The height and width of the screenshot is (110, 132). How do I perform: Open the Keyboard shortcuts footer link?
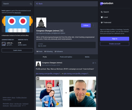coord(25,104)
